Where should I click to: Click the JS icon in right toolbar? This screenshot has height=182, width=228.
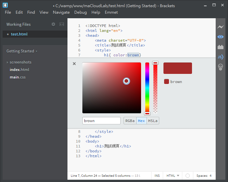pyautogui.click(x=221, y=57)
